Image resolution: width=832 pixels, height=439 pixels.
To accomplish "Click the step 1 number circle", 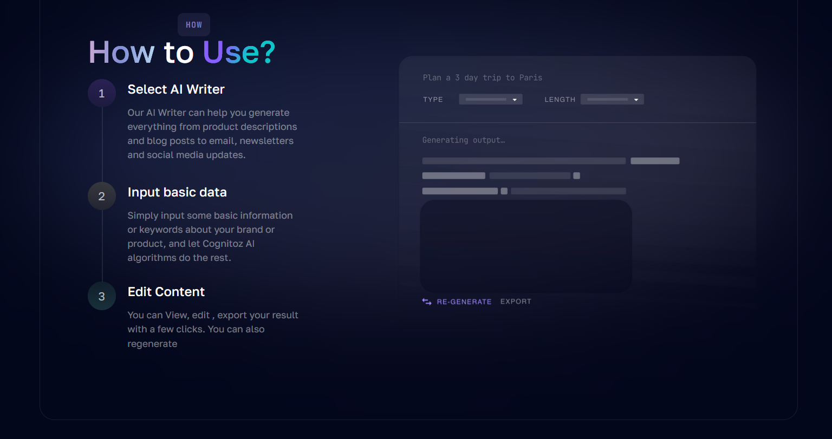I will coord(102,93).
